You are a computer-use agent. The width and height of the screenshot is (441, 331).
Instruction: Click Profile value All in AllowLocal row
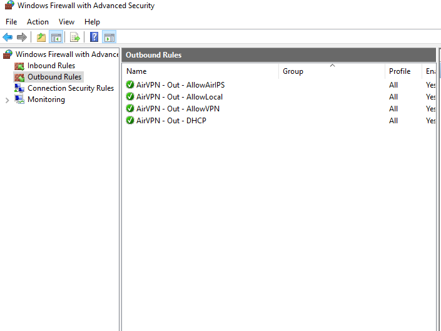(393, 97)
